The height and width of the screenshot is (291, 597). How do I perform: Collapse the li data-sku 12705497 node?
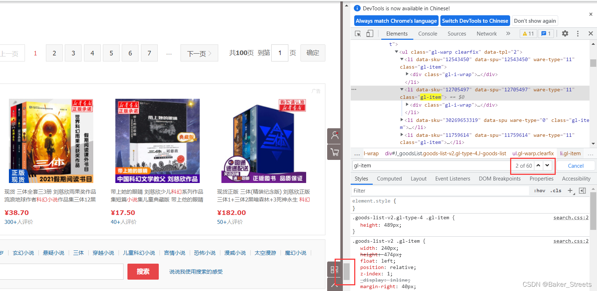coord(402,90)
